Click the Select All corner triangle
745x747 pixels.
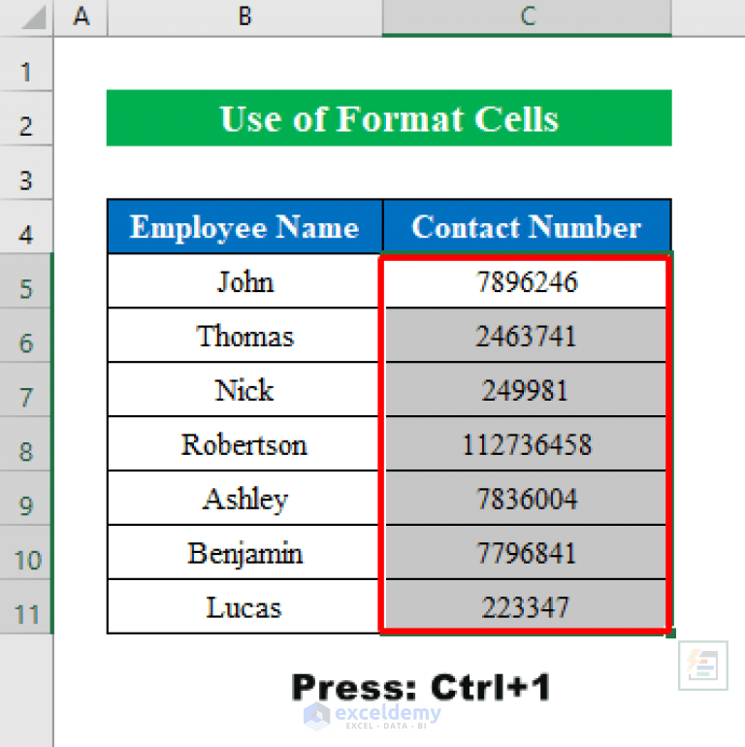34,17
